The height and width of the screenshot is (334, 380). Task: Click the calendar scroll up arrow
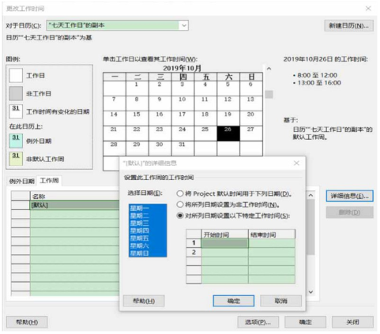(269, 69)
